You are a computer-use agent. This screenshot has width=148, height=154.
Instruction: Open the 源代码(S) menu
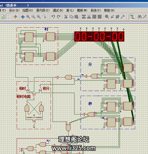[43, 10]
